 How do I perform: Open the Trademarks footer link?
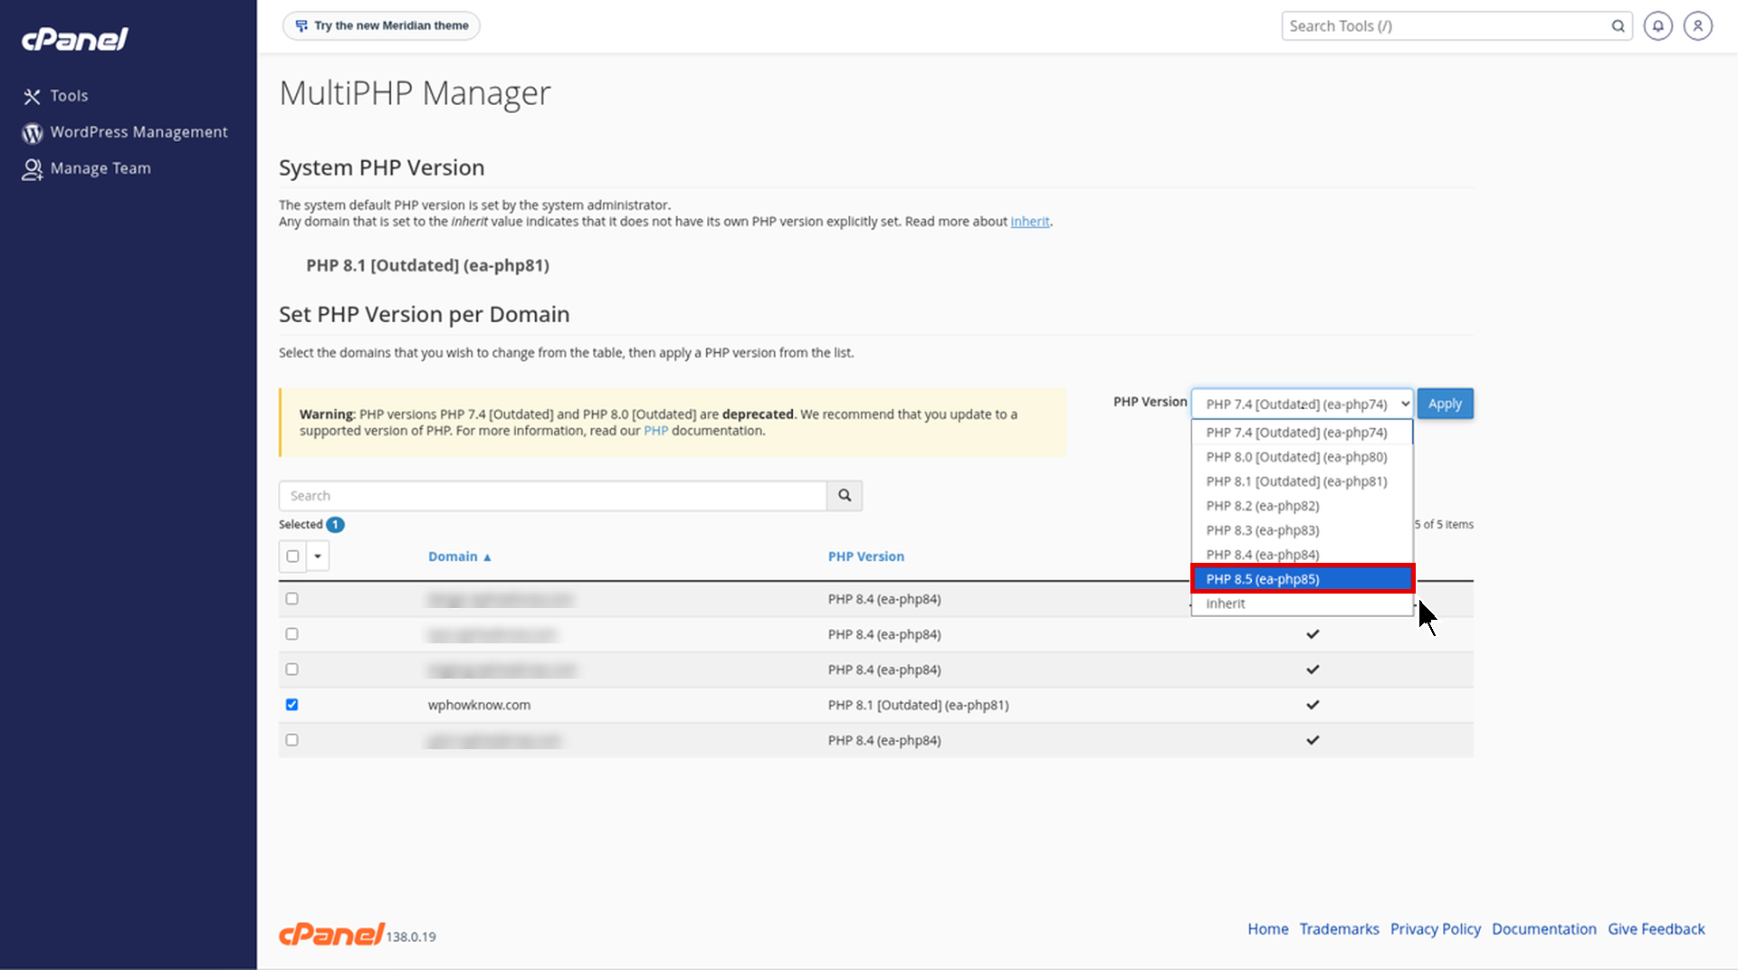click(x=1339, y=929)
